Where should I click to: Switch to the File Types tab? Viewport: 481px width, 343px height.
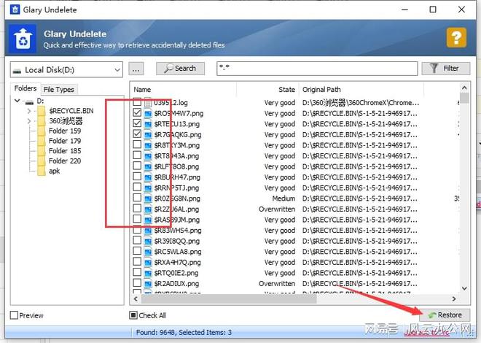click(x=59, y=89)
